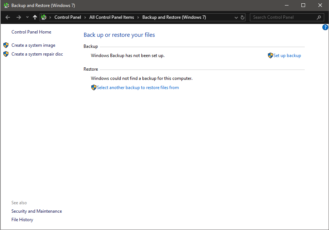The width and height of the screenshot is (329, 230).
Task: Click shield icon beside Create a system image
Action: pyautogui.click(x=6, y=45)
